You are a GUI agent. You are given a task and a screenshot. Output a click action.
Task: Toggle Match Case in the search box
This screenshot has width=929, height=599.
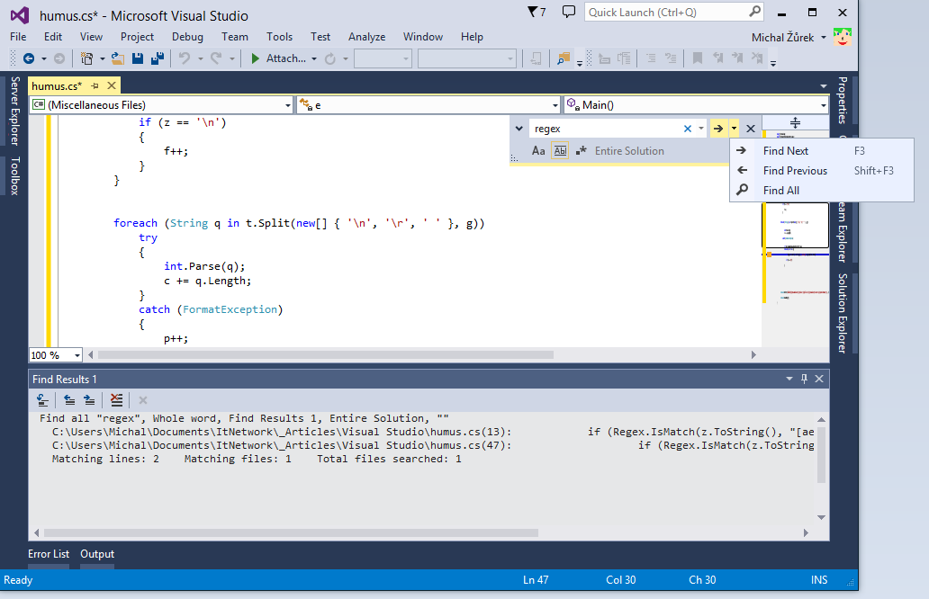pos(539,150)
